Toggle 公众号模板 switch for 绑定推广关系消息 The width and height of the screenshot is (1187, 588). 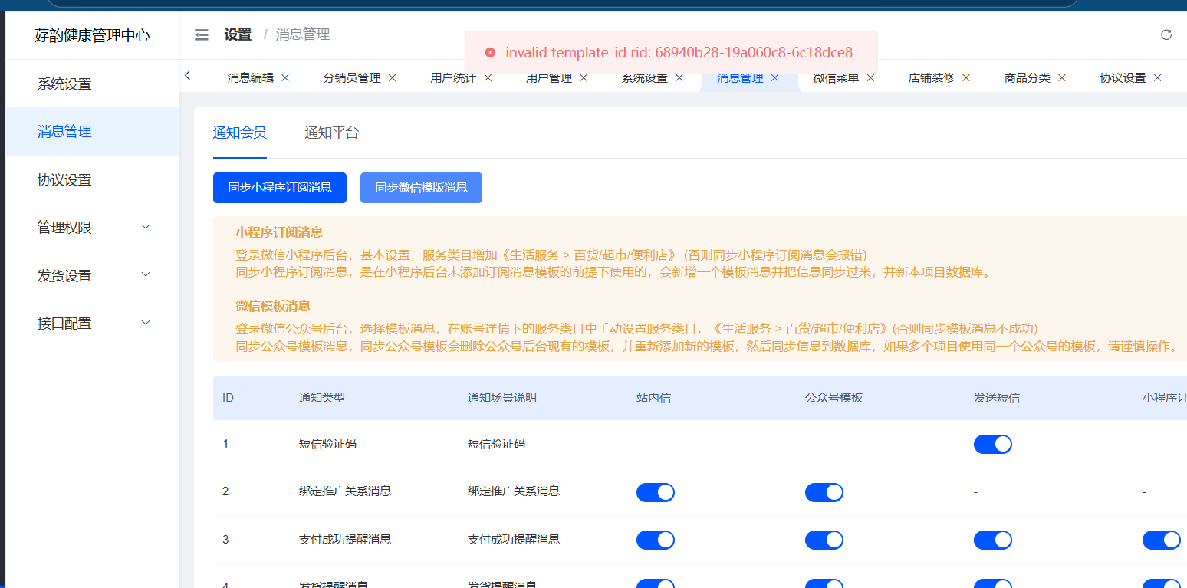(x=824, y=492)
